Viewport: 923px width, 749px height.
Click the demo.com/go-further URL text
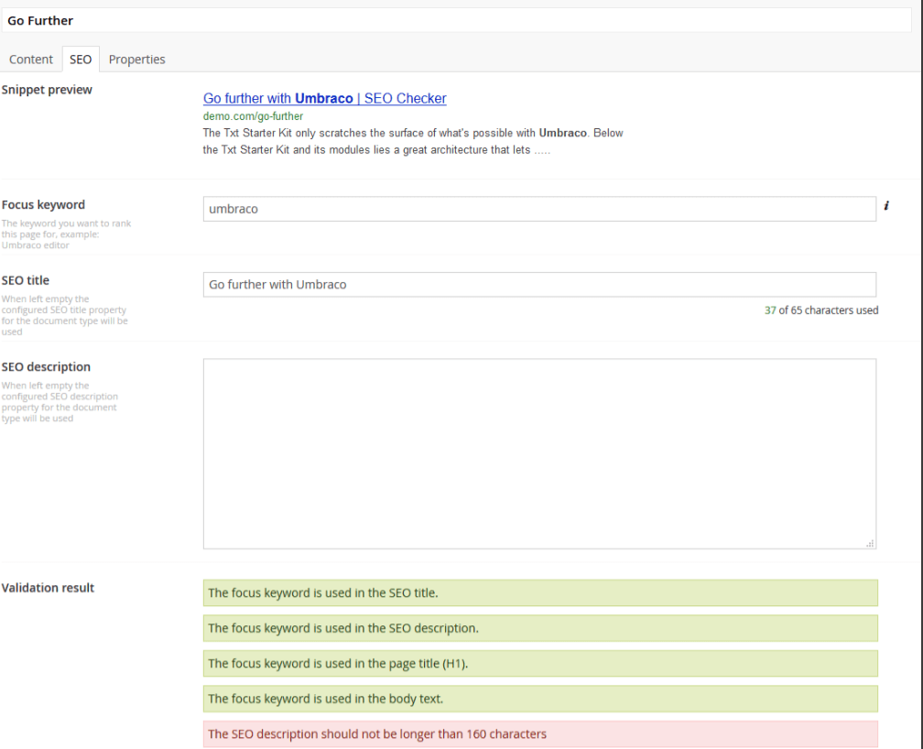[253, 116]
